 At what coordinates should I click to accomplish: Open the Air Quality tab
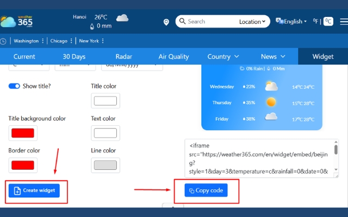(x=173, y=56)
